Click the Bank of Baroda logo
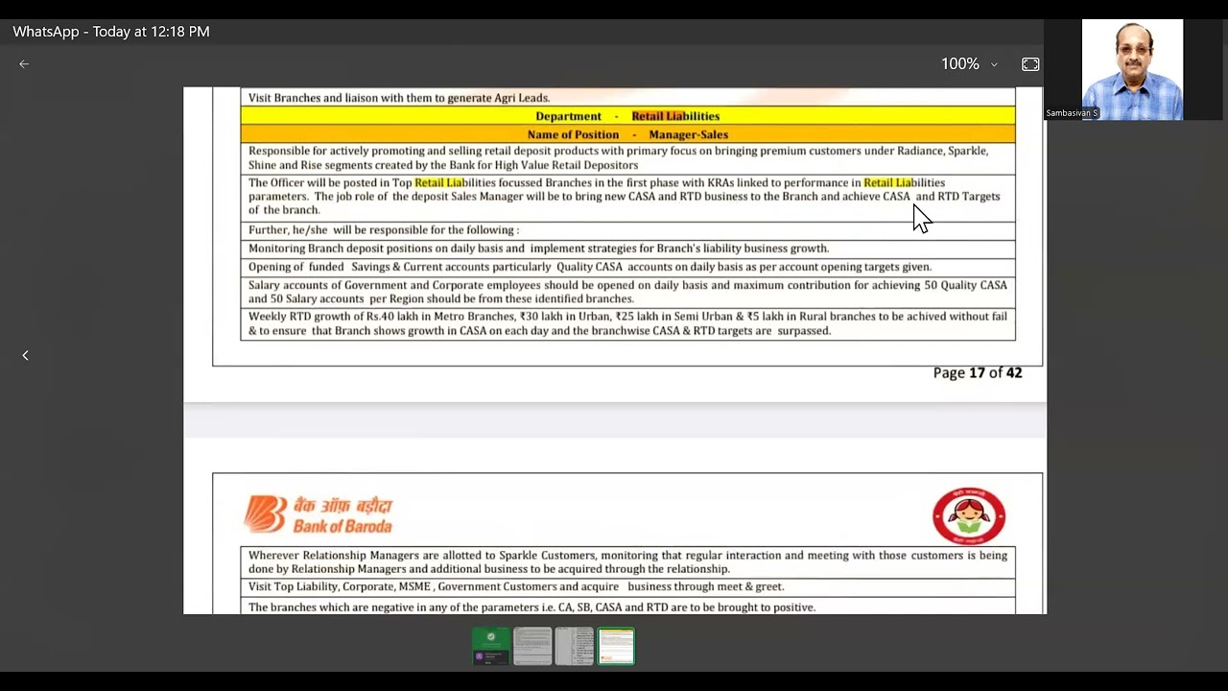 pyautogui.click(x=319, y=514)
